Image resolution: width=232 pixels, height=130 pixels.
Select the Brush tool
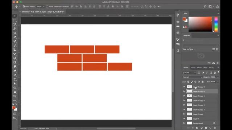tap(15, 45)
